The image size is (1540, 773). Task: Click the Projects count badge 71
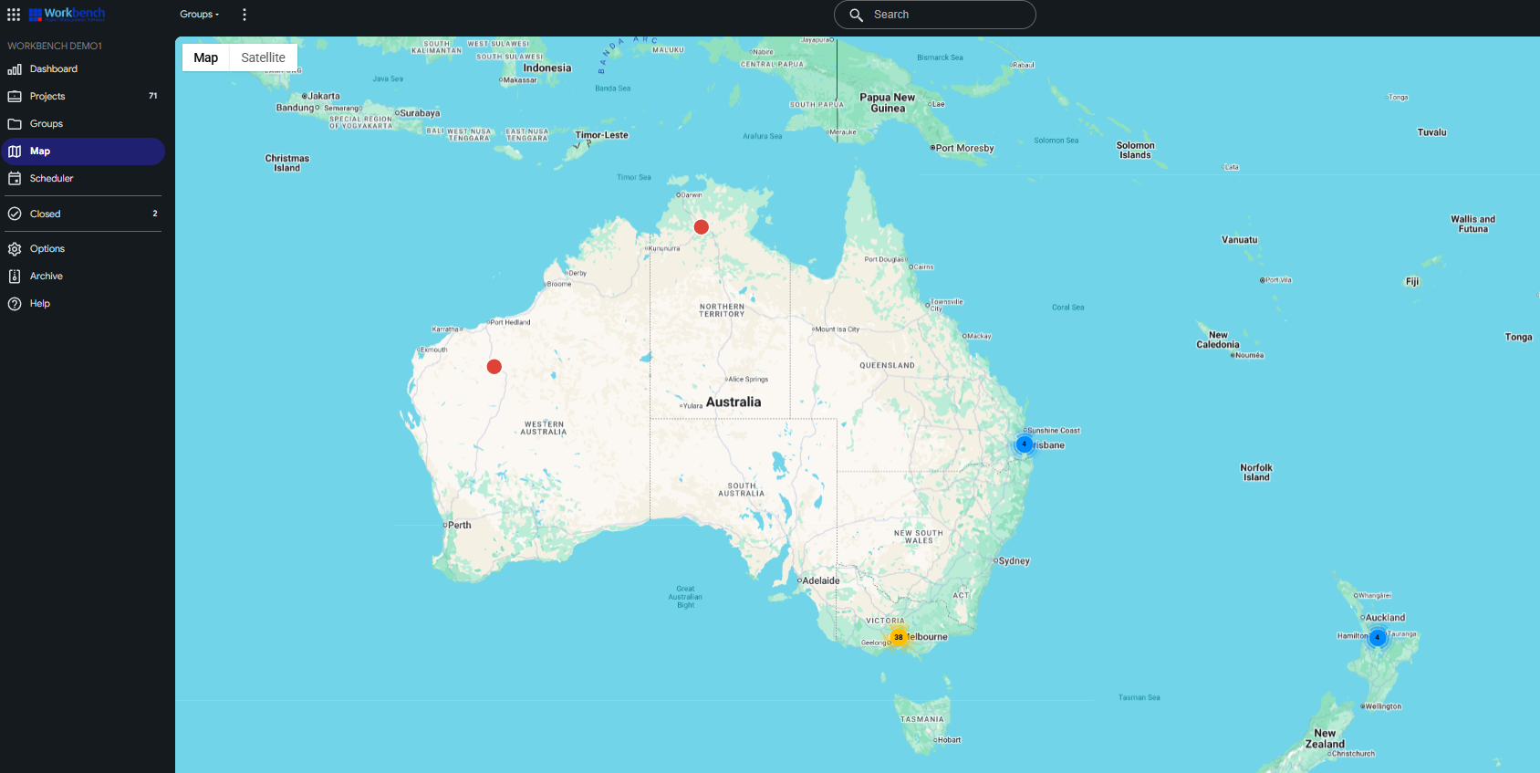tap(153, 96)
